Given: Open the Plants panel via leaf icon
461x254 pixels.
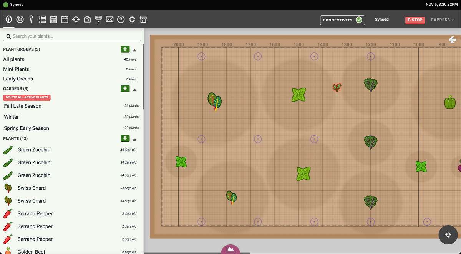Looking at the screenshot, I should point(8,19).
